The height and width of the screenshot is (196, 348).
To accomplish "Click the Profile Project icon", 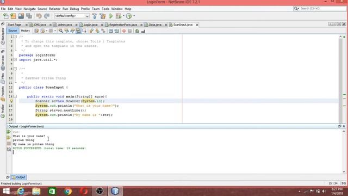I will (x=129, y=16).
